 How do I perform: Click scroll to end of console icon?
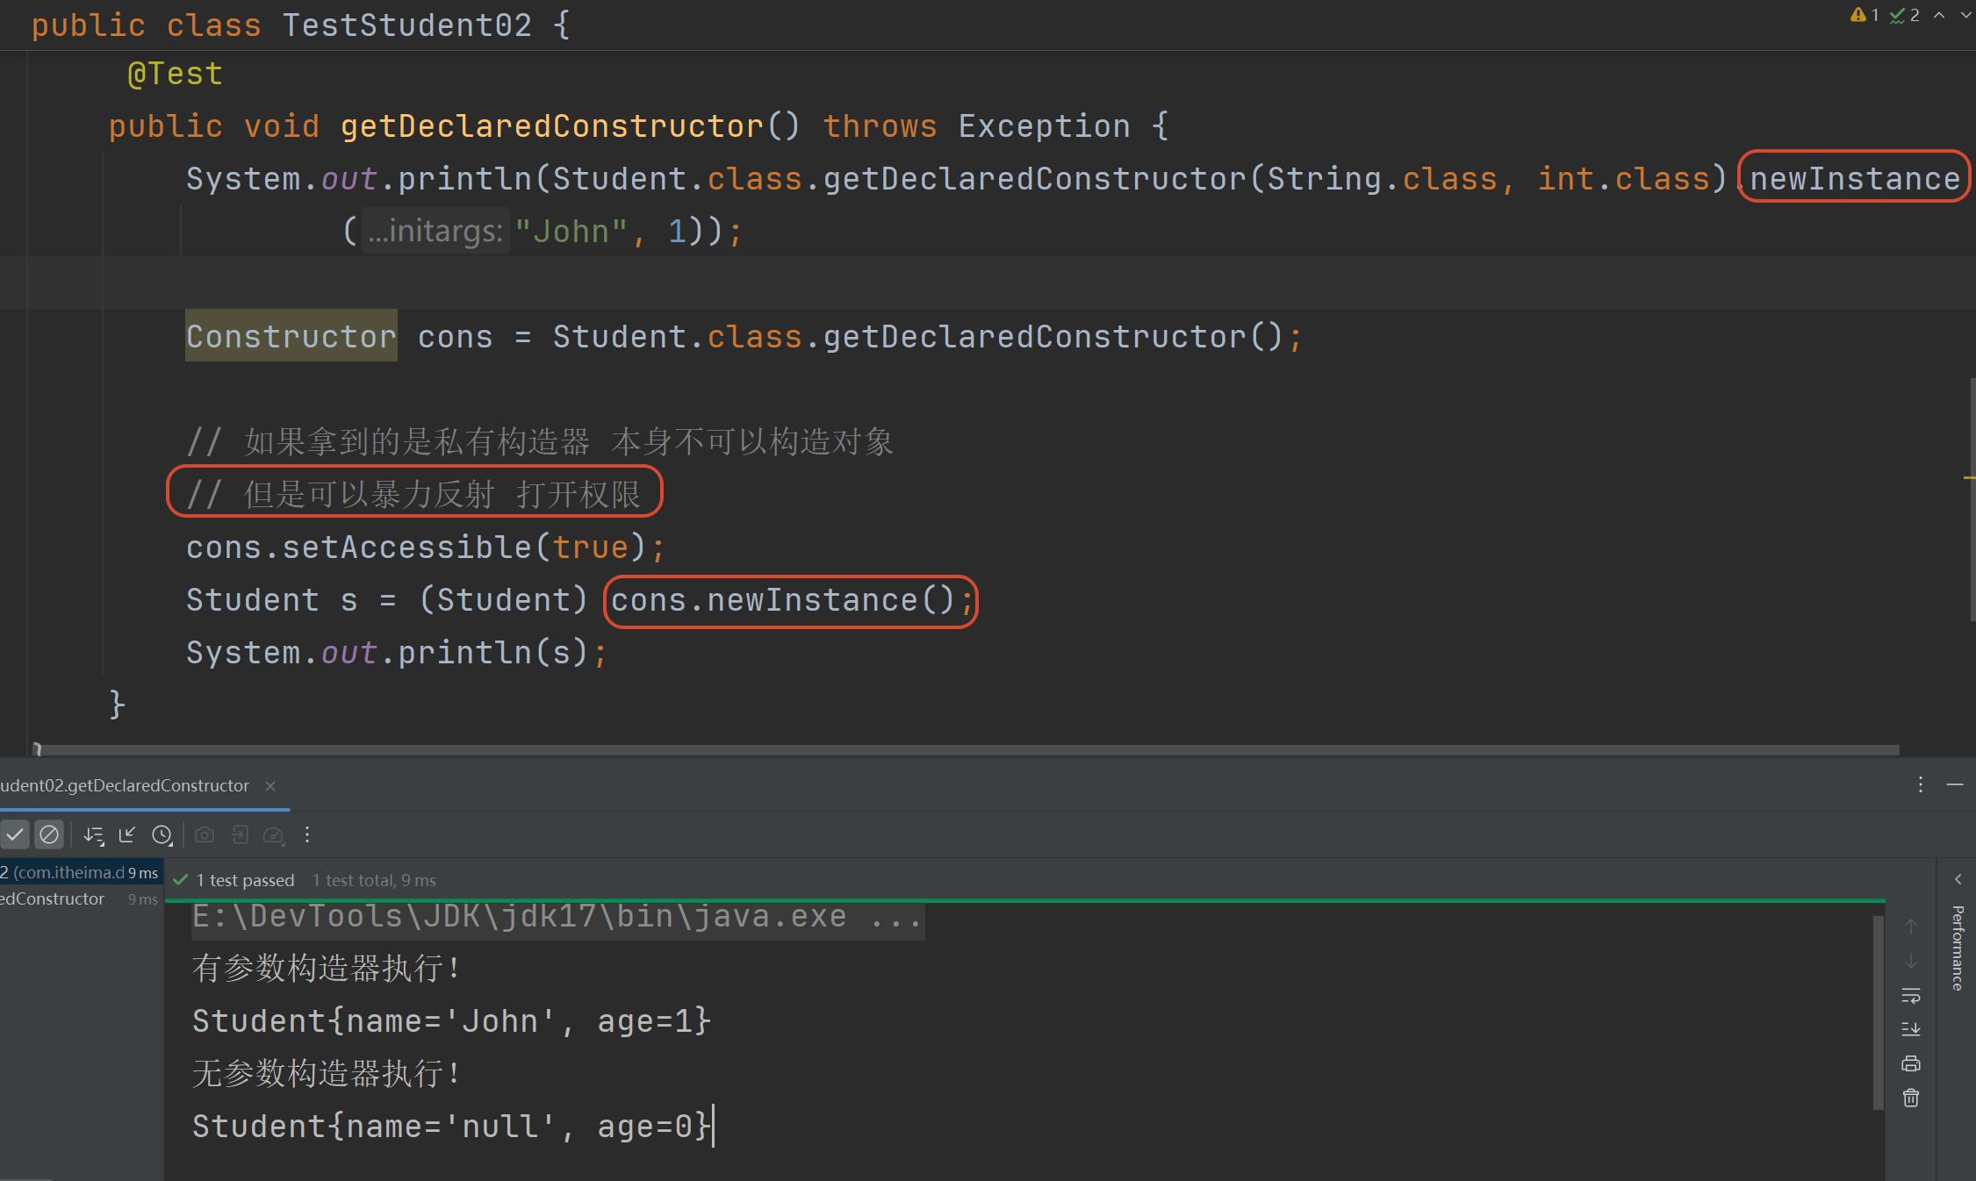point(1911,1029)
